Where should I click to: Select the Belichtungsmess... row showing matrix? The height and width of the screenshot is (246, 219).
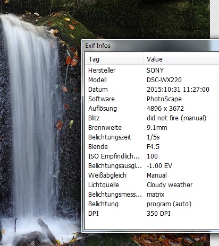pos(152,195)
